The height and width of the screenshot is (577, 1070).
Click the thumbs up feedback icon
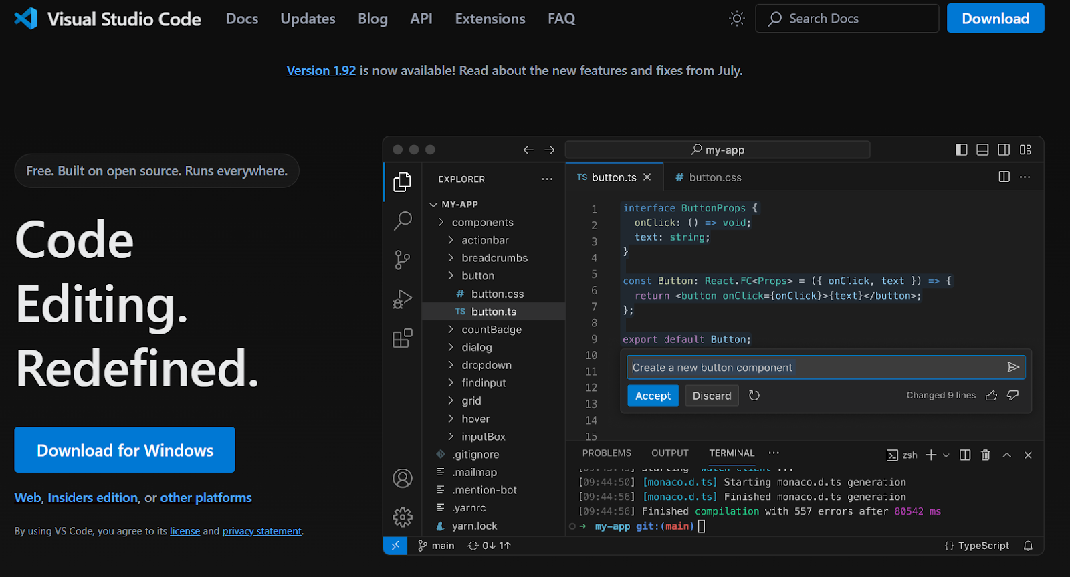(x=992, y=396)
